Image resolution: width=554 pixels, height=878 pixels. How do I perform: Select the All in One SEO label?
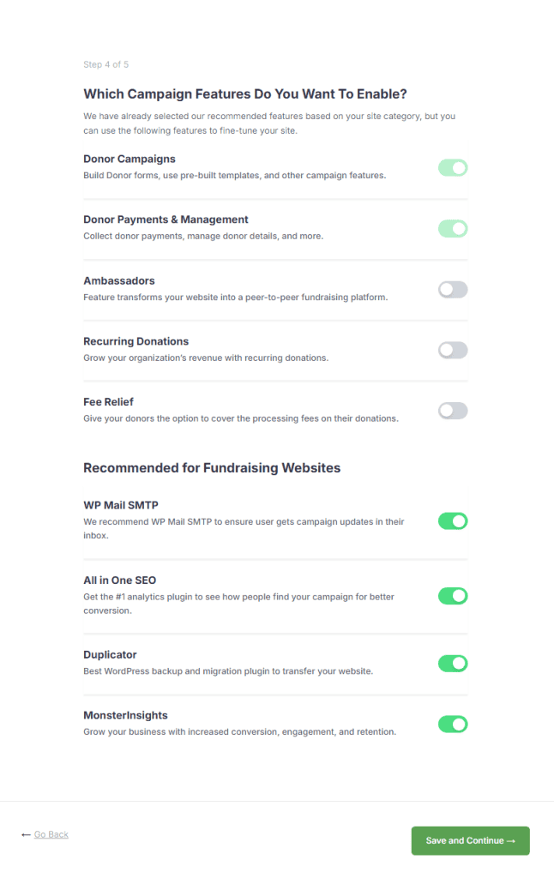(120, 580)
